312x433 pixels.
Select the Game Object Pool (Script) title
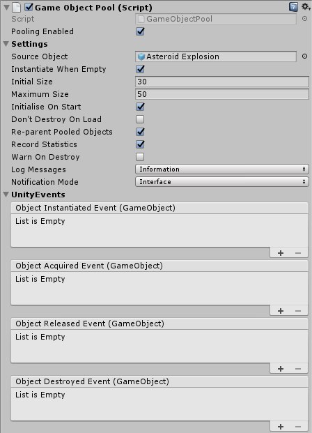(x=93, y=8)
